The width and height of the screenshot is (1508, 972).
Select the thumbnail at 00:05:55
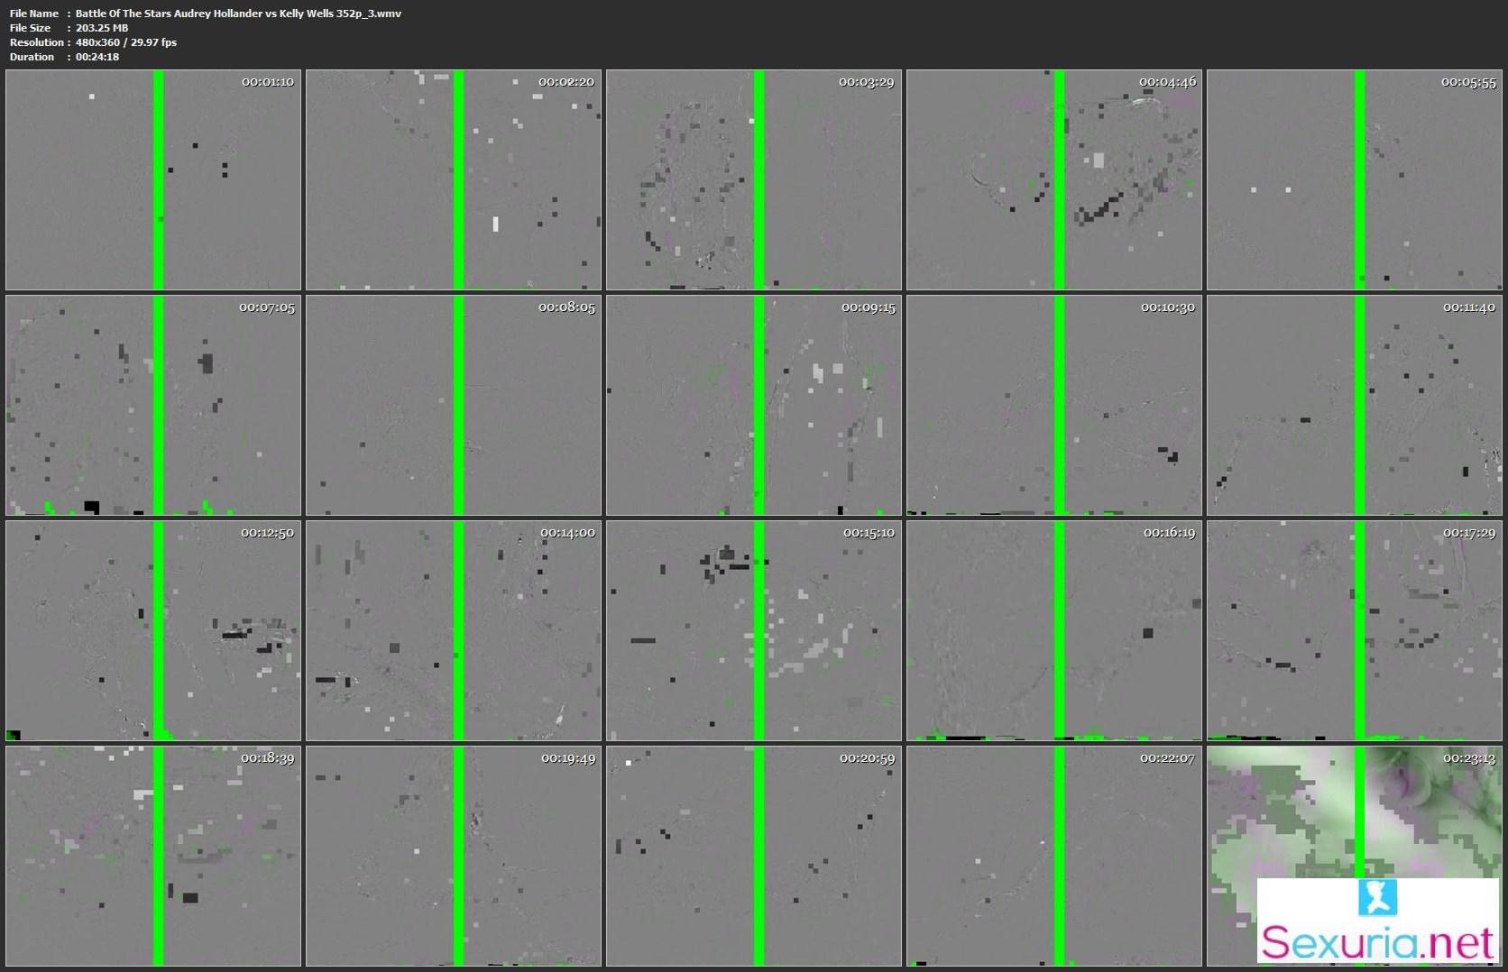pyautogui.click(x=1355, y=179)
